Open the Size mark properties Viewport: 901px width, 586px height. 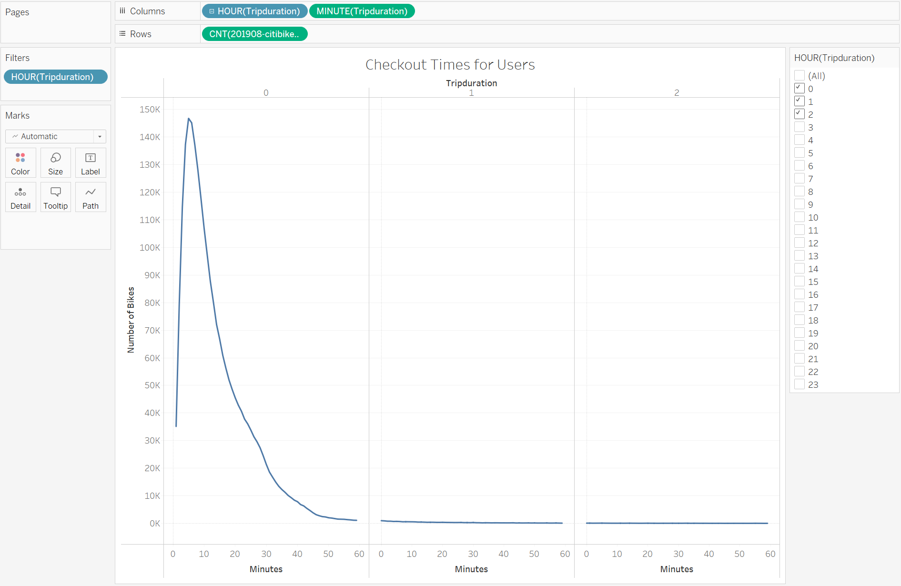55,162
